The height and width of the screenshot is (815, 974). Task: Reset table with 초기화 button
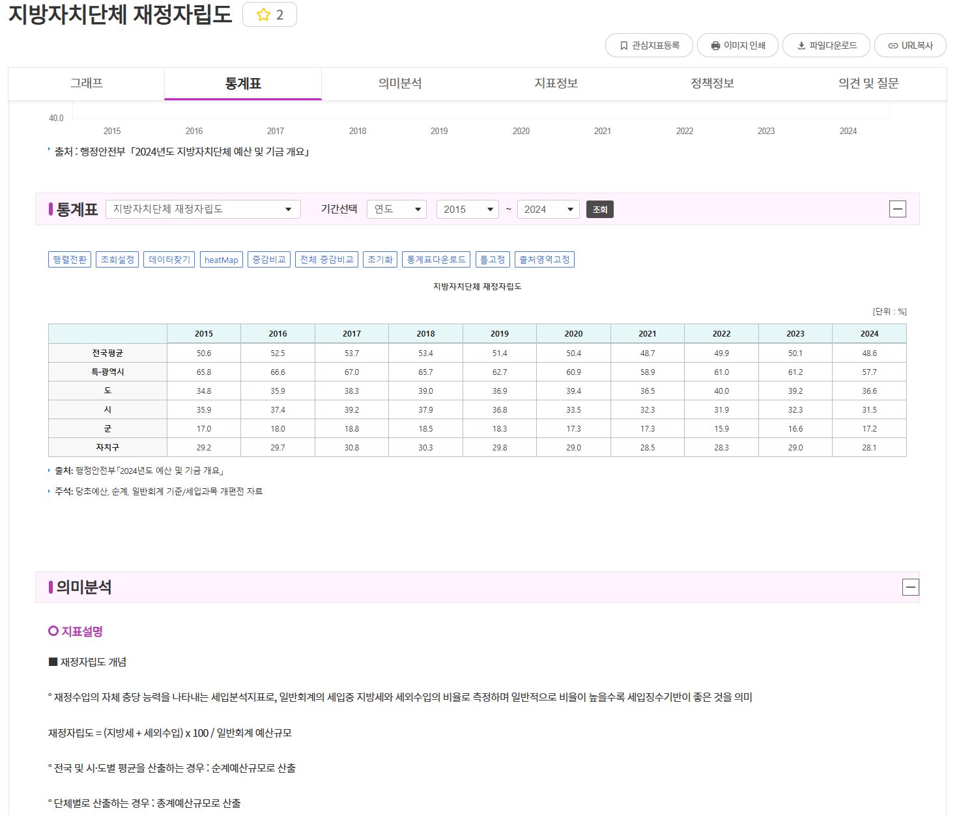(380, 260)
